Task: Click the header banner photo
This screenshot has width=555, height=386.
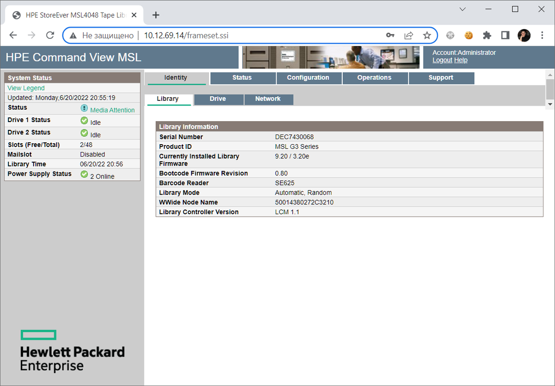Action: pyautogui.click(x=331, y=57)
